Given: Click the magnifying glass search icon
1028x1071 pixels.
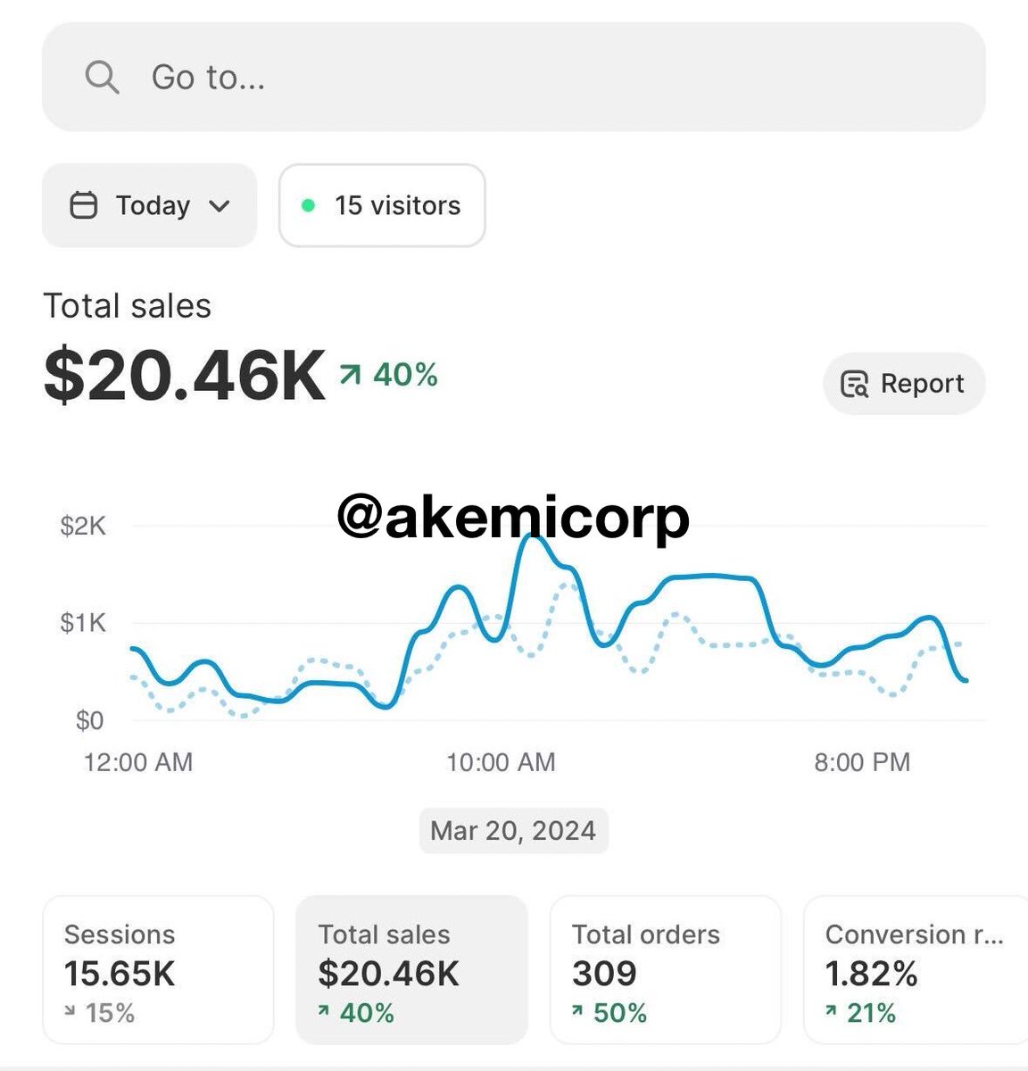Looking at the screenshot, I should point(102,78).
